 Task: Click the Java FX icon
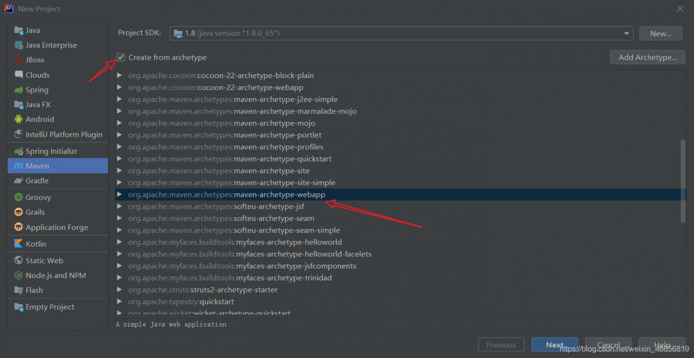(x=18, y=104)
